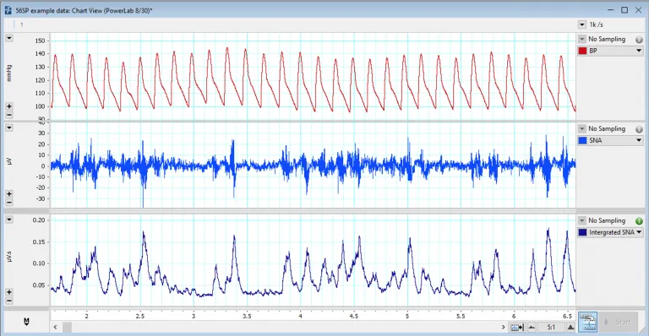Screen dimensions: 649x336
Task: Toggle the scroll/review button beside the compression controls
Action: [x=517, y=327]
